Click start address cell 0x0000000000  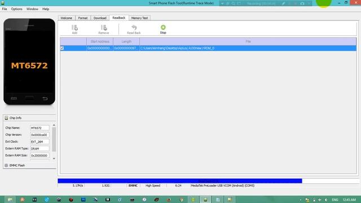[100, 48]
